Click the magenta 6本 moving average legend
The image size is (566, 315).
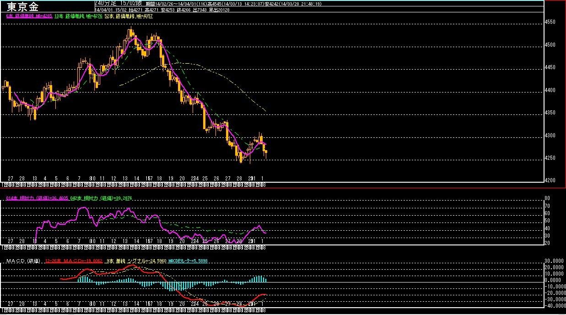pos(28,16)
